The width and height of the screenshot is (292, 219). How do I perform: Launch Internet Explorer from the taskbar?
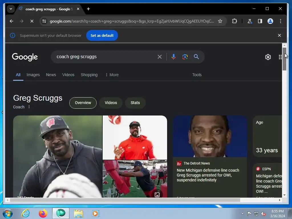[25, 213]
